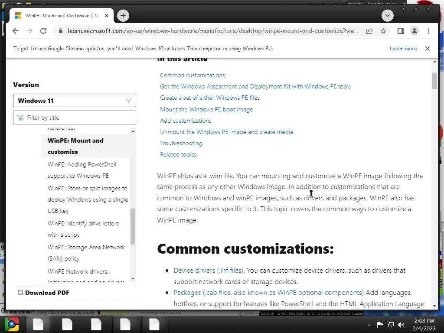
Task: Dismiss the Chrome update notification bar
Action: (427, 49)
